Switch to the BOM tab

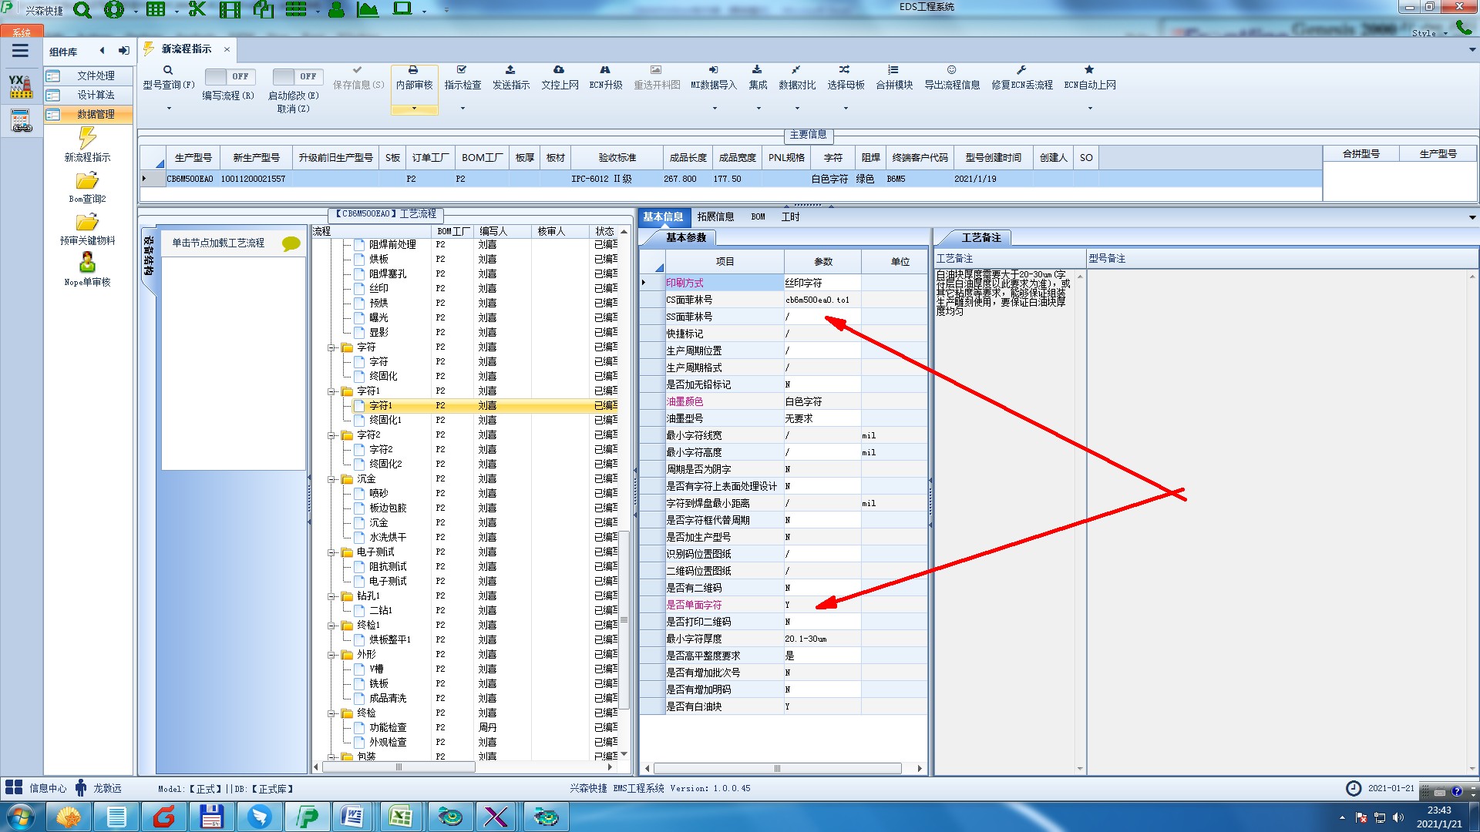tap(758, 216)
